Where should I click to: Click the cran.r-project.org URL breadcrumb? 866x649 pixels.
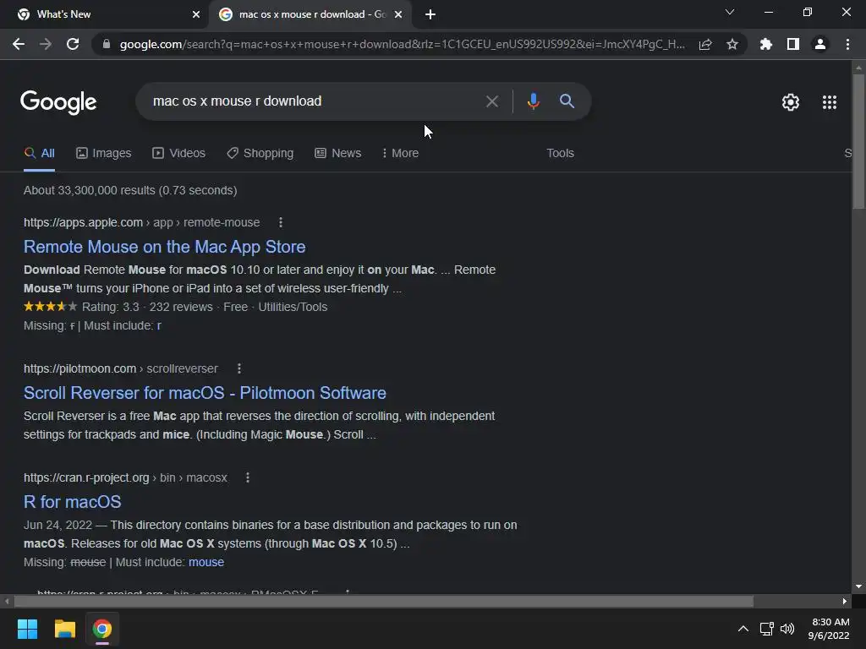(x=125, y=478)
